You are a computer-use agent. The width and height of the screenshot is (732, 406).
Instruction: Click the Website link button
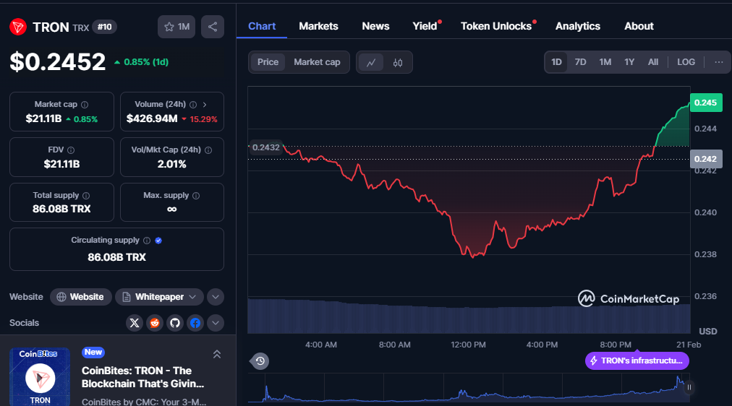point(81,297)
